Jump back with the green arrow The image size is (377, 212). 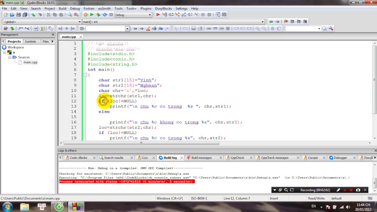(271, 21)
